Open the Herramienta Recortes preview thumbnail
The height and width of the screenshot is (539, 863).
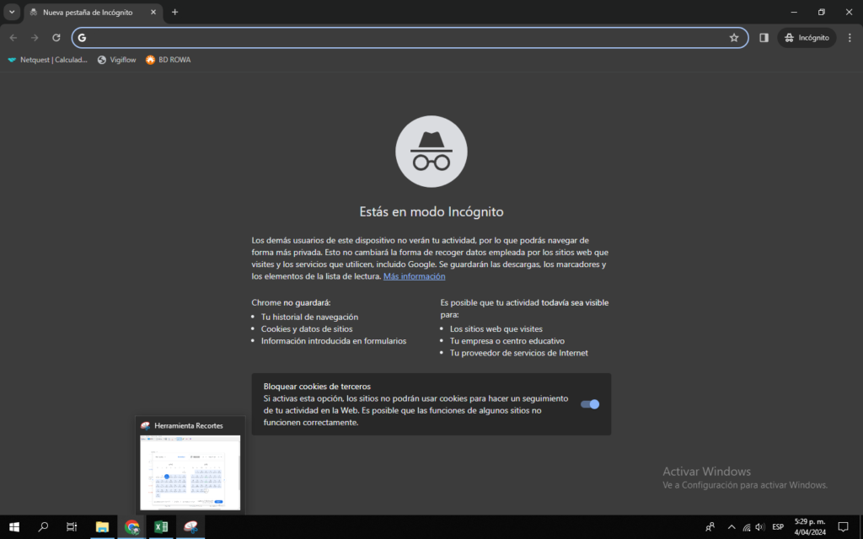pos(190,471)
